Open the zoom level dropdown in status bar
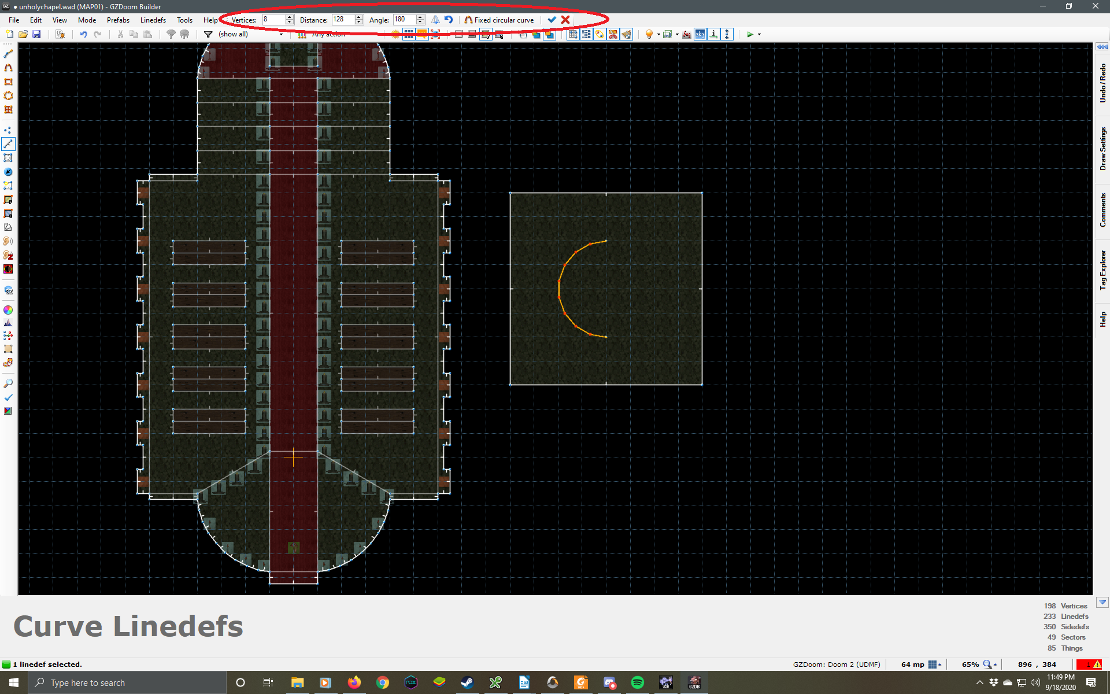Screen dimensions: 1110x694 tap(990, 665)
